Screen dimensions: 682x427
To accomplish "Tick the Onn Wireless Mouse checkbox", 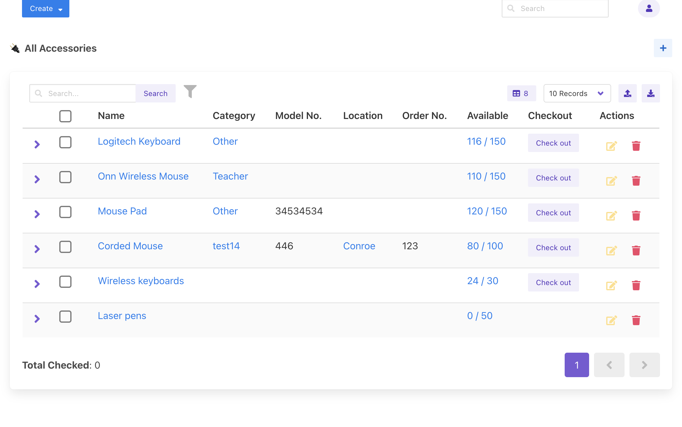I will click(x=65, y=177).
